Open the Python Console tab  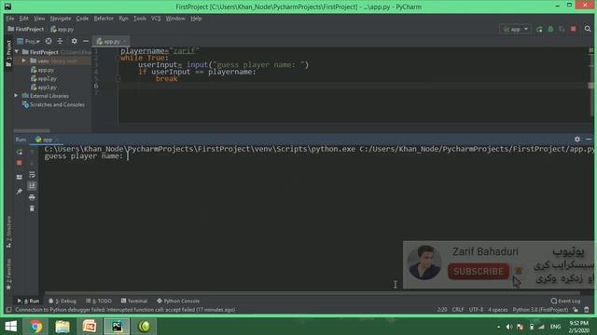click(178, 301)
